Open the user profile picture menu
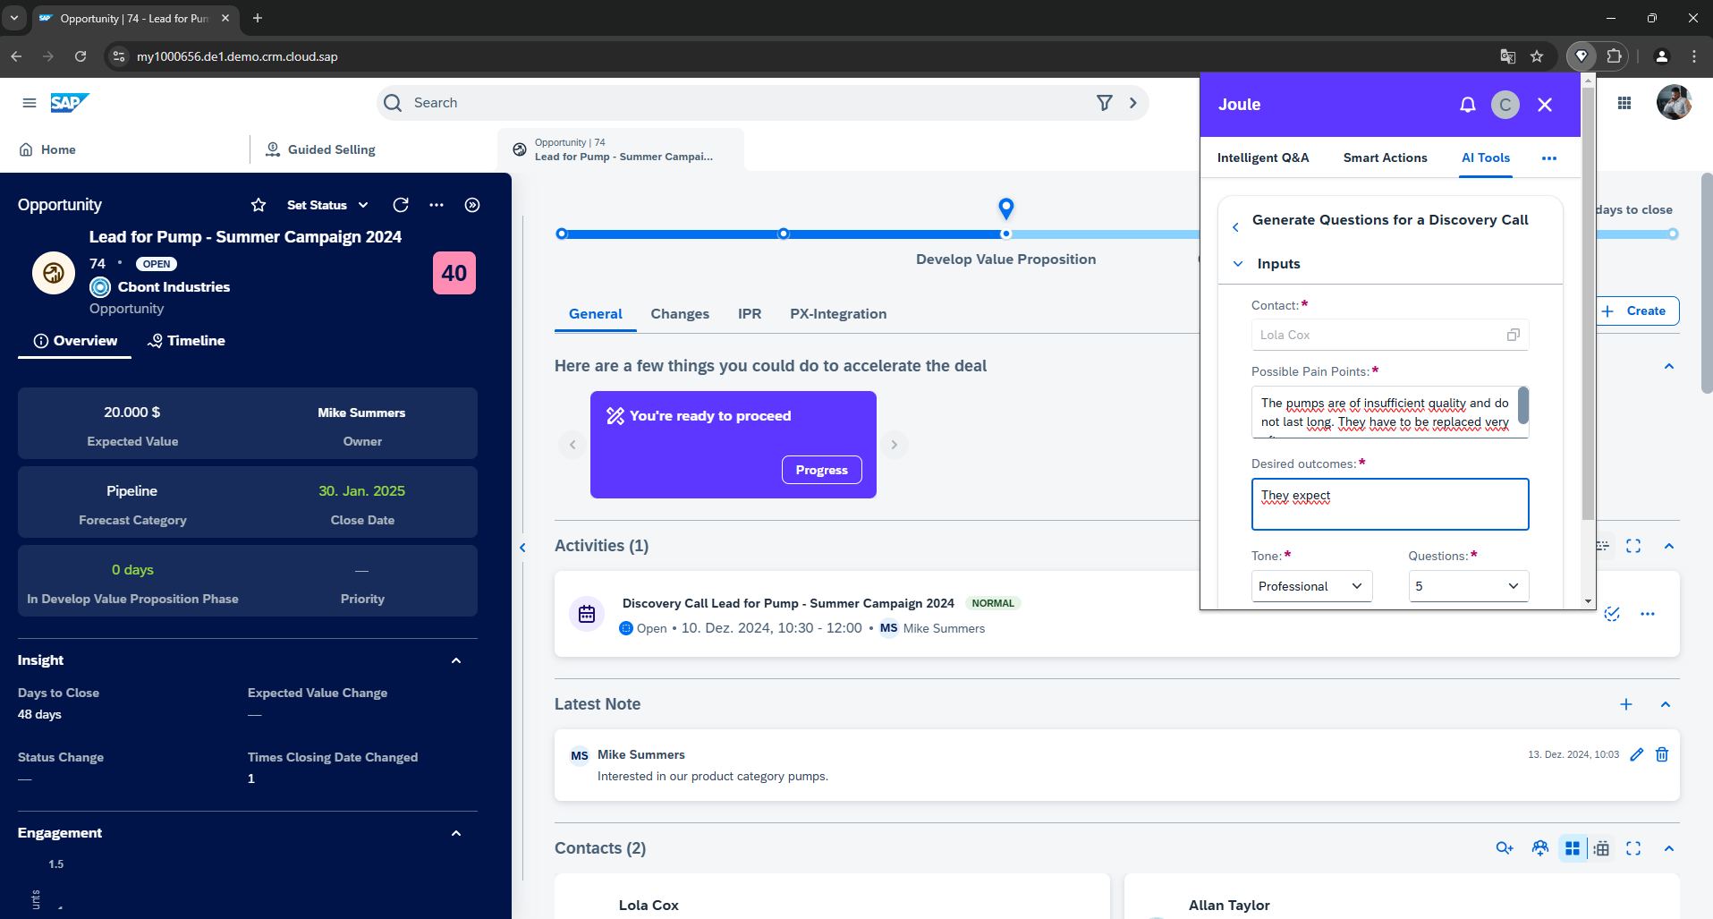Viewport: 1713px width, 919px height. (1674, 103)
